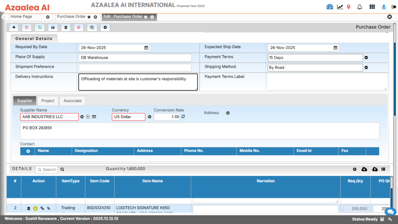
Task: Expand the Payment Terms dropdown
Action: pos(366,58)
